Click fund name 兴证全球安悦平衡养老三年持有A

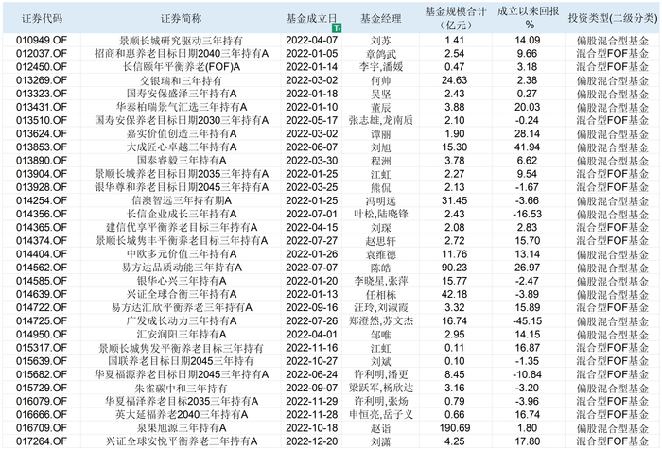point(182,441)
